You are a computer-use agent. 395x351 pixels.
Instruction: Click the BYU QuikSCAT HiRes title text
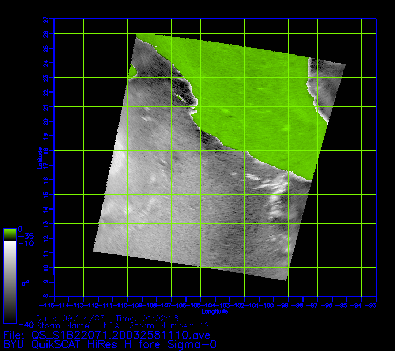[110, 344]
